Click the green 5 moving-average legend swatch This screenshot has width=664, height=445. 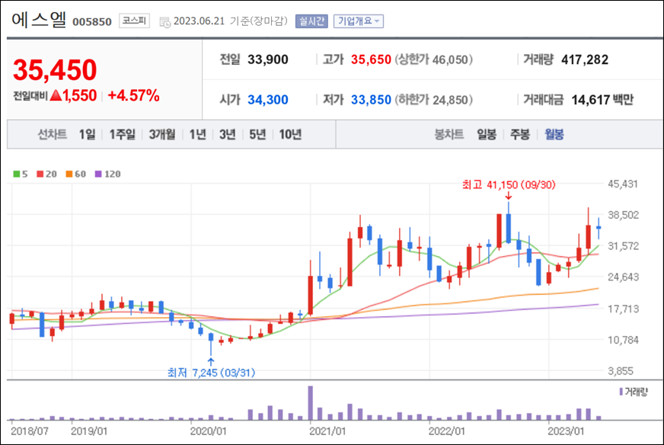[x=17, y=174]
